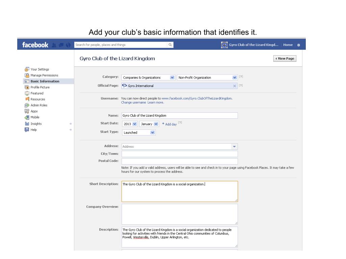Click the Profile Picture icon

point(27,87)
